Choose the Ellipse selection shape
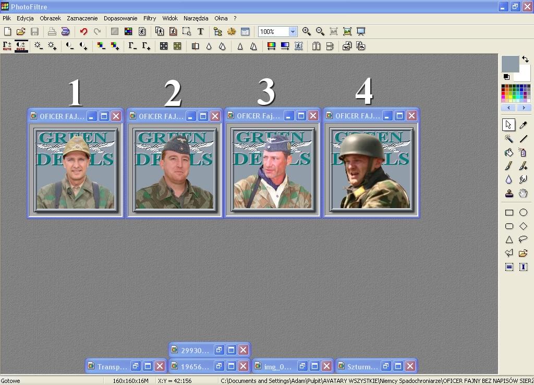534x385 pixels. (524, 213)
